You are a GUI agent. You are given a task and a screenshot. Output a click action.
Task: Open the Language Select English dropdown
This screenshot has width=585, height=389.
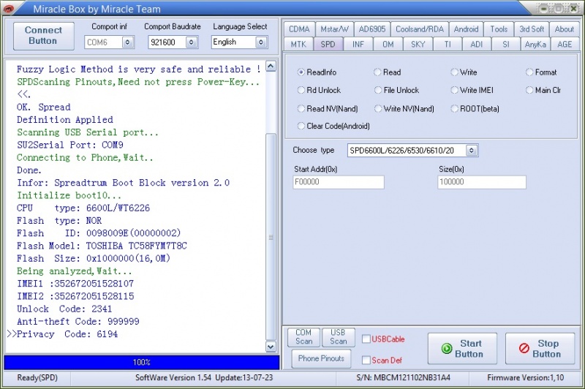pos(261,42)
